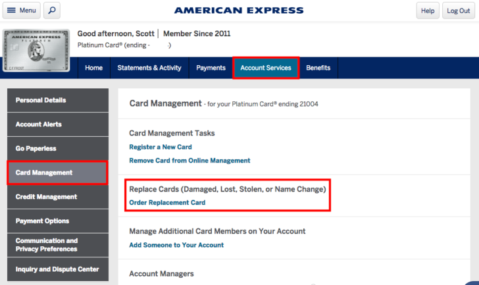Click Order Replacement Card link
The height and width of the screenshot is (285, 479).
(x=167, y=203)
